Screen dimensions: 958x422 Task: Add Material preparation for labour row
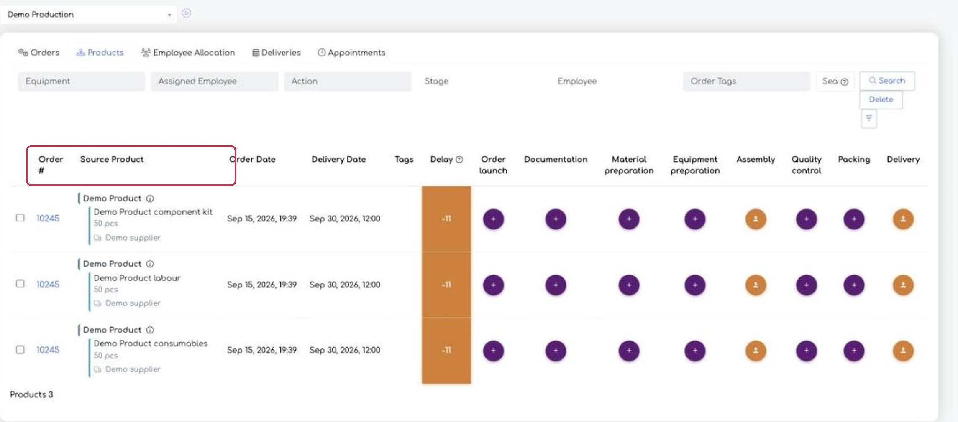click(629, 285)
